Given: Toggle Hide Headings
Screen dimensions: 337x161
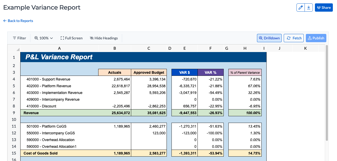Looking at the screenshot, I should (104, 38).
